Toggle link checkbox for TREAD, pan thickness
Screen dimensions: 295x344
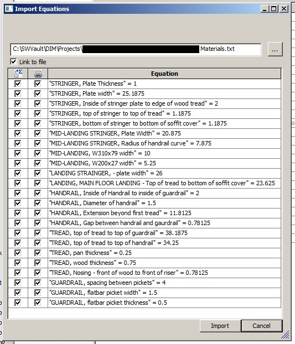click(x=38, y=253)
